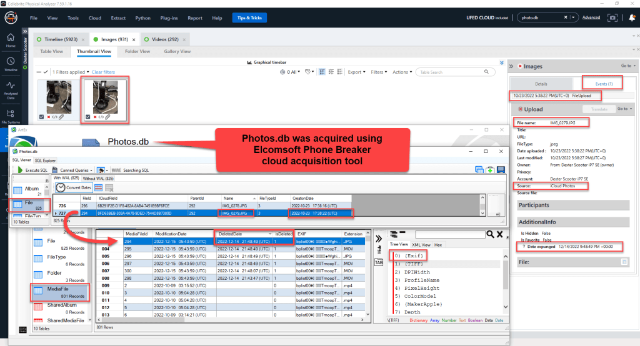
Task: Click the Tips & Tricks button
Action: coord(250,18)
